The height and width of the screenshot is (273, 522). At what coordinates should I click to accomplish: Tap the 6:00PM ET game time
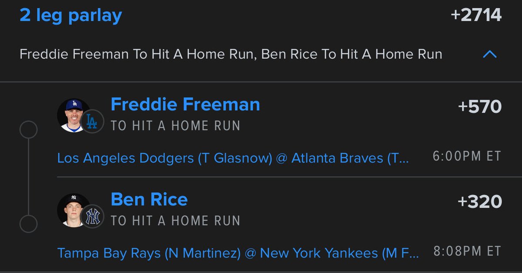tap(467, 156)
